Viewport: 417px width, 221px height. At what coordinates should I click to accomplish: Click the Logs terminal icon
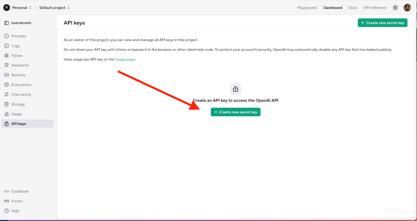7,46
